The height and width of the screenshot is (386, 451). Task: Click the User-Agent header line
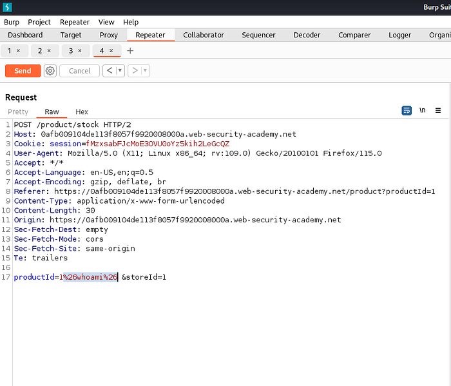pyautogui.click(x=198, y=153)
